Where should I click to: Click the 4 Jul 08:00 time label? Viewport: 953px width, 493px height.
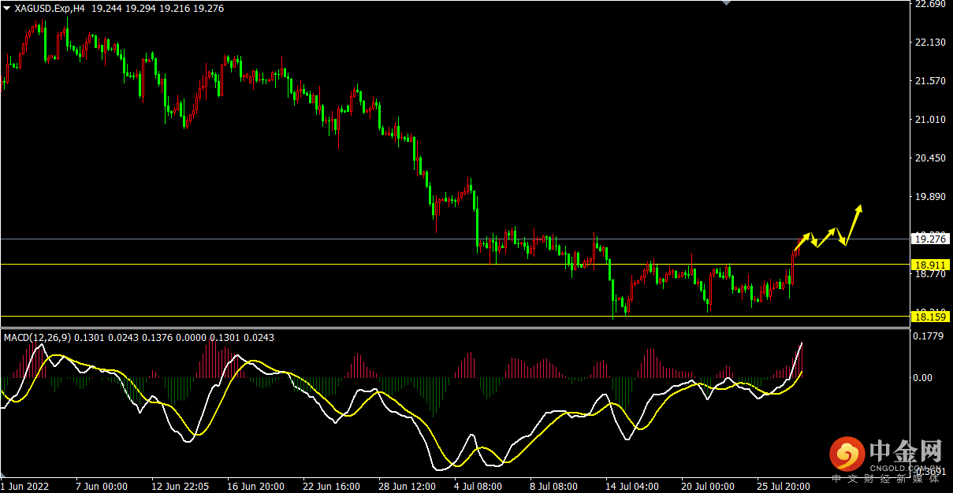[479, 487]
